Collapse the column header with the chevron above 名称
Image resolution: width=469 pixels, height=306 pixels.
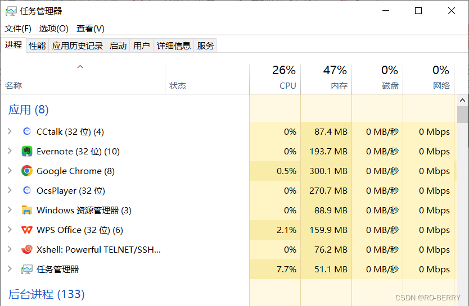pyautogui.click(x=80, y=67)
